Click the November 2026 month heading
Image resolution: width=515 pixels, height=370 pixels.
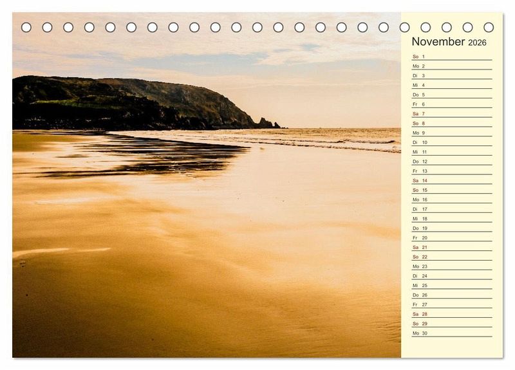pyautogui.click(x=449, y=42)
